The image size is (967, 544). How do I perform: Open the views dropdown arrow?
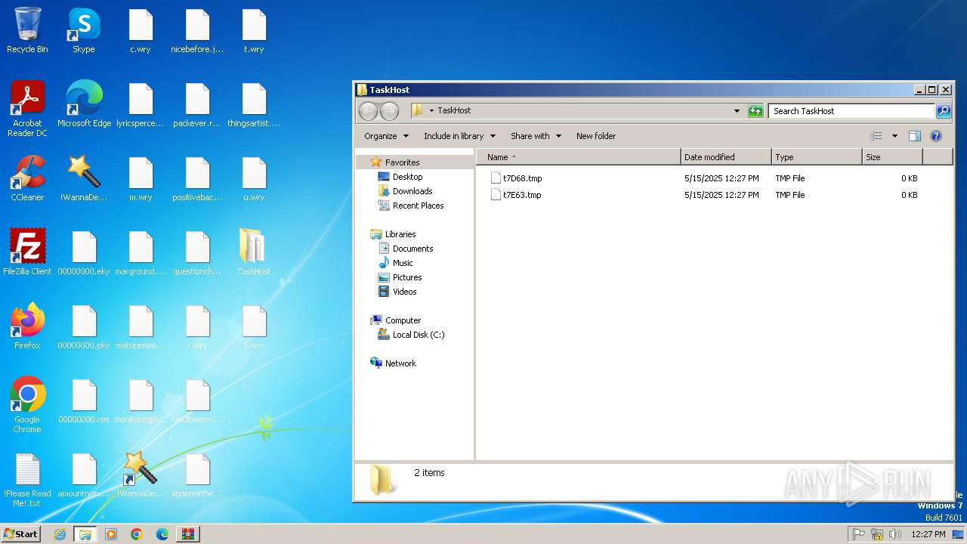pyautogui.click(x=894, y=136)
